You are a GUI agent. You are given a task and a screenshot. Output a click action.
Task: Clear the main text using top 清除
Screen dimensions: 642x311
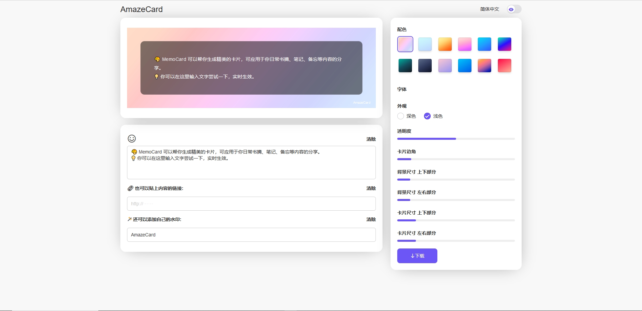tap(371, 139)
